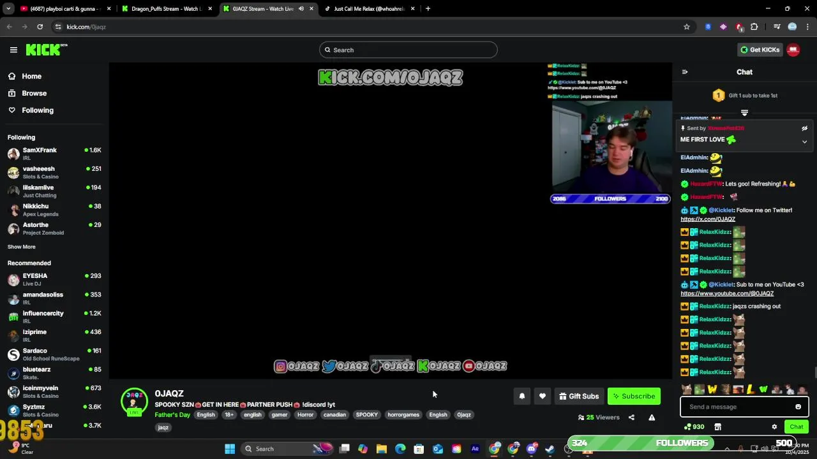Open Microsoft Edge from the taskbar
This screenshot has width=817, height=459.
[x=400, y=449]
